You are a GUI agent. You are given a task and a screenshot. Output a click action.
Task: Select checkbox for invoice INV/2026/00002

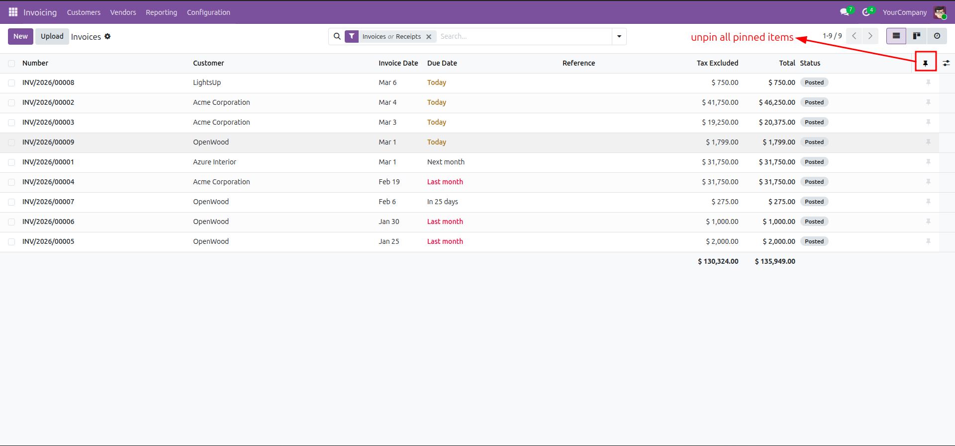pyautogui.click(x=11, y=103)
